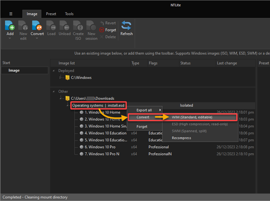Screen dimensions: 270x201
Task: Click the Delete X icon in toolbar
Action: point(102,37)
